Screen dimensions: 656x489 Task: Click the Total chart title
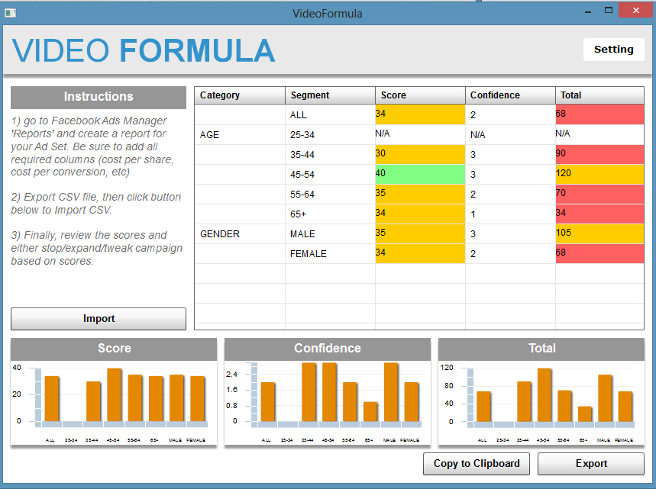point(541,349)
